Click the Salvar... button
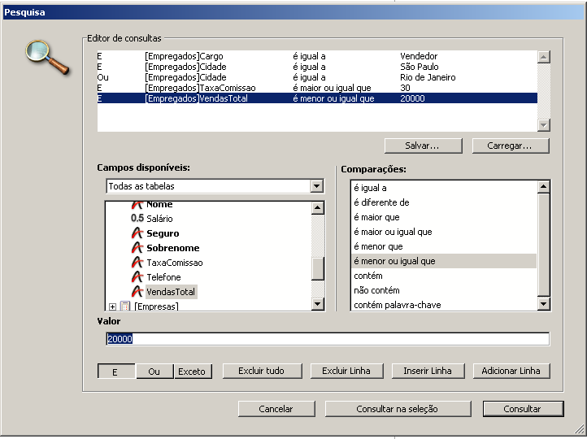The width and height of the screenshot is (587, 439). [422, 146]
